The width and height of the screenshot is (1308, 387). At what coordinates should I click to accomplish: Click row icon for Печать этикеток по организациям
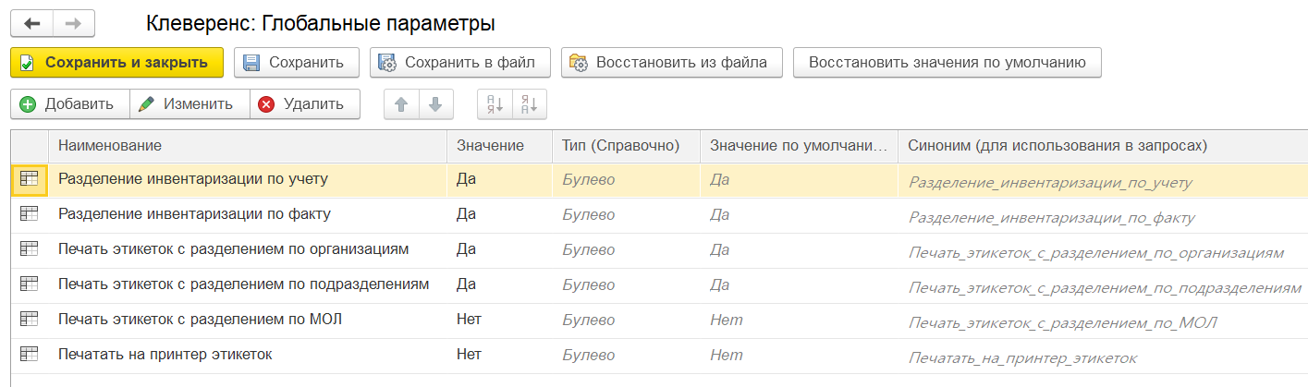pos(29,249)
